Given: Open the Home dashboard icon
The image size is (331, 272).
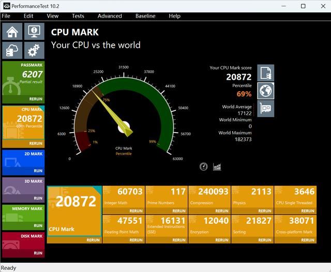Looking at the screenshot, I should pyautogui.click(x=12, y=32).
